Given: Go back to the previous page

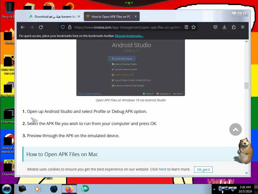Looking at the screenshot, I should pyautogui.click(x=23, y=27).
